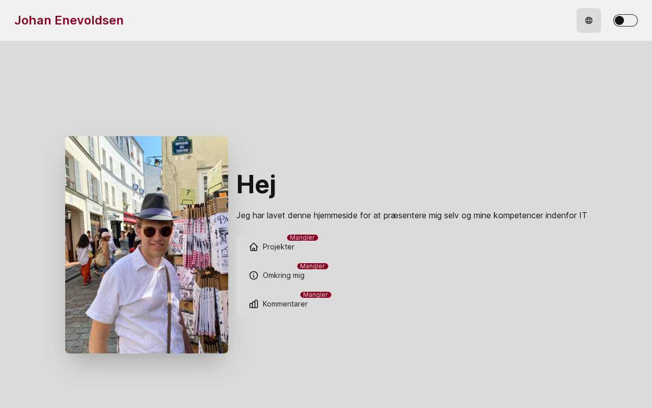Open the Projekter menu item
This screenshot has width=652, height=408.
[278, 247]
